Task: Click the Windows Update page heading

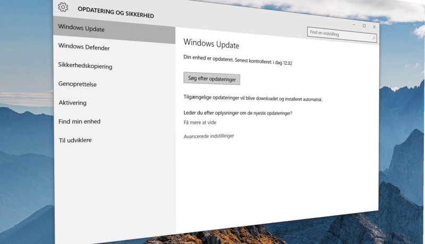Action: [x=211, y=43]
